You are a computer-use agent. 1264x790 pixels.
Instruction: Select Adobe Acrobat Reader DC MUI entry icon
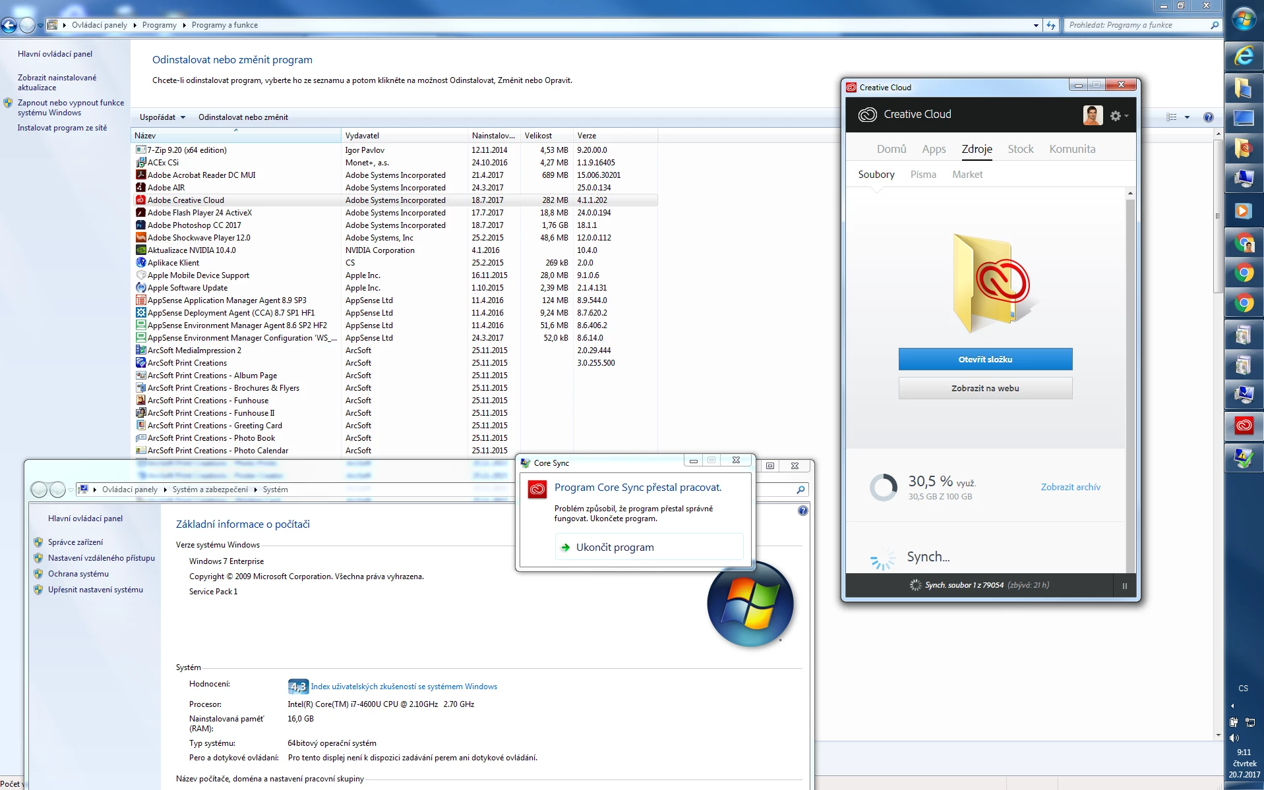tap(140, 175)
